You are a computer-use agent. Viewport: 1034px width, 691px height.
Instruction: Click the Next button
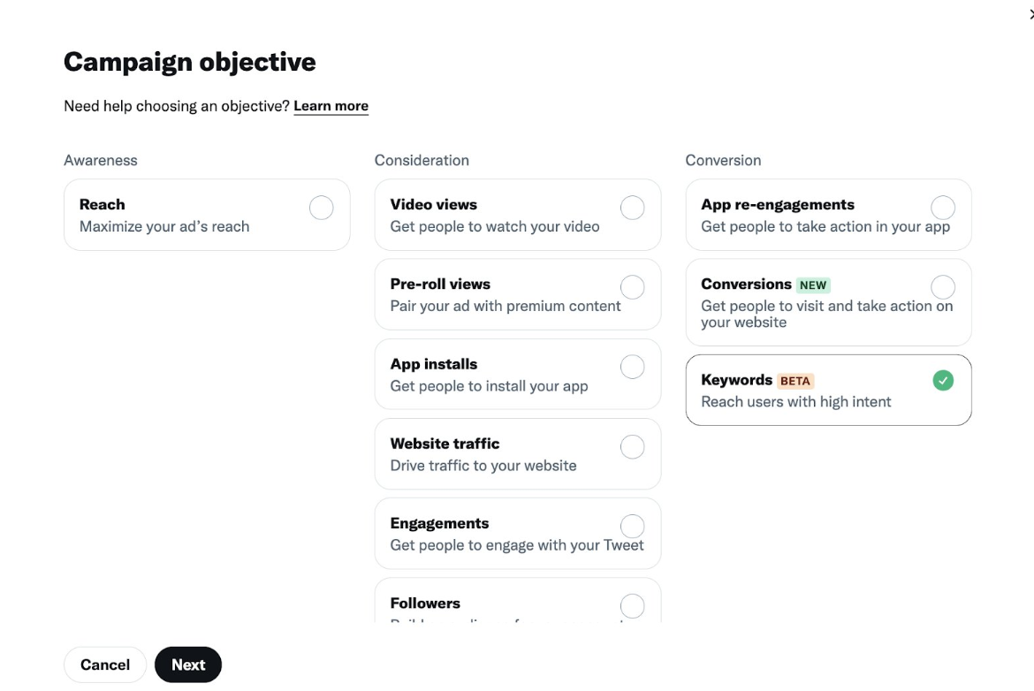188,664
